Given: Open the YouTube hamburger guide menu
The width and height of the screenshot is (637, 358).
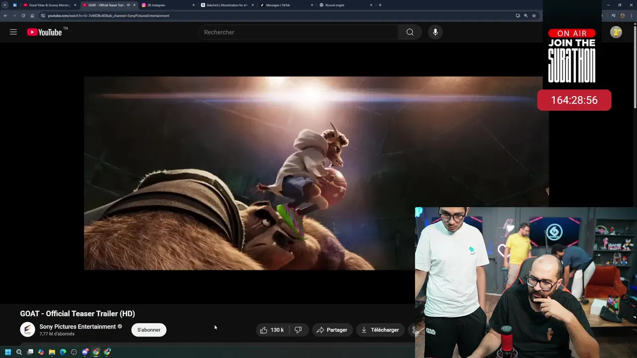Looking at the screenshot, I should (13, 32).
